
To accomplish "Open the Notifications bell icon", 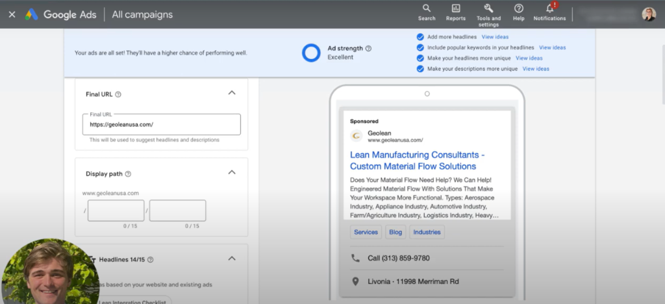I will pyautogui.click(x=550, y=8).
